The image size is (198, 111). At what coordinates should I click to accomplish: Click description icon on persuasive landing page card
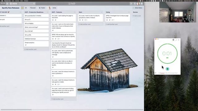click(53, 95)
